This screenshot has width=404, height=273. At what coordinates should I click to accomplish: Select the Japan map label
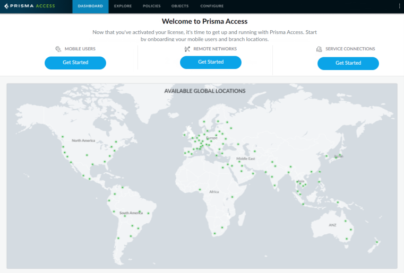(338, 156)
